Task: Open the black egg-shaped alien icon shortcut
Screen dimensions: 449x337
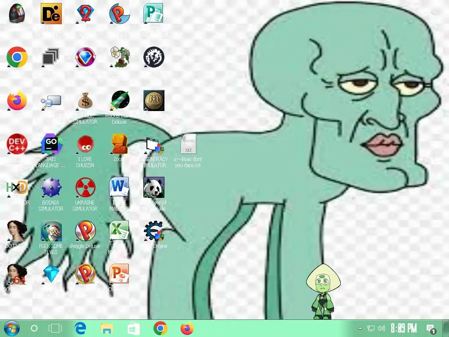Action: tap(17, 14)
